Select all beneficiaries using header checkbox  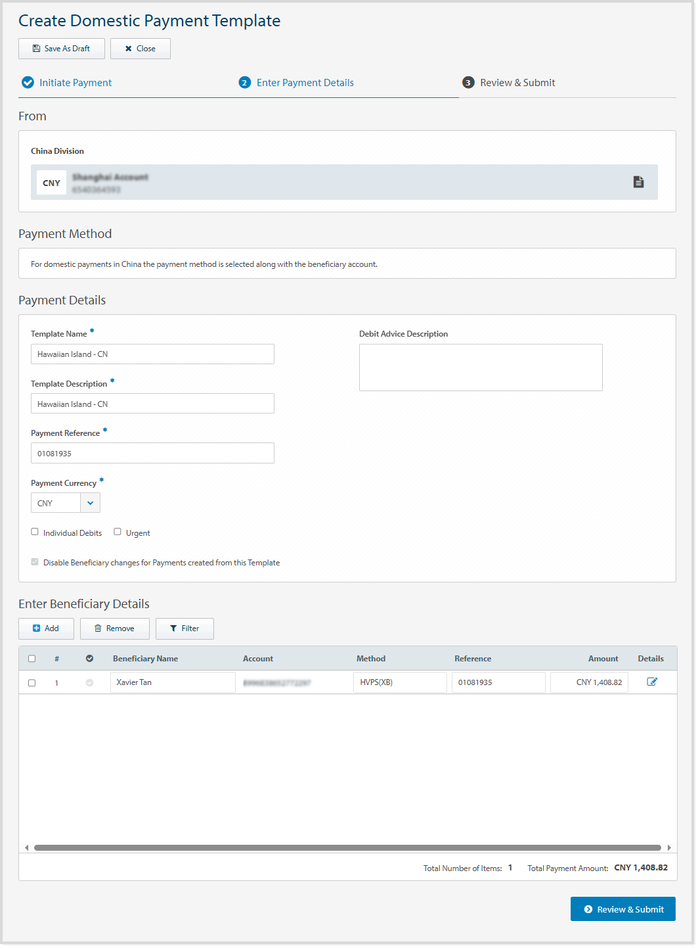pyautogui.click(x=32, y=658)
